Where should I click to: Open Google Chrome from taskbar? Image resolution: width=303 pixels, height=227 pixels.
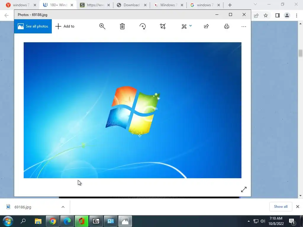point(53,221)
